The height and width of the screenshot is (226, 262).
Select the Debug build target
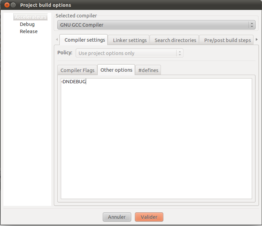pos(27,24)
